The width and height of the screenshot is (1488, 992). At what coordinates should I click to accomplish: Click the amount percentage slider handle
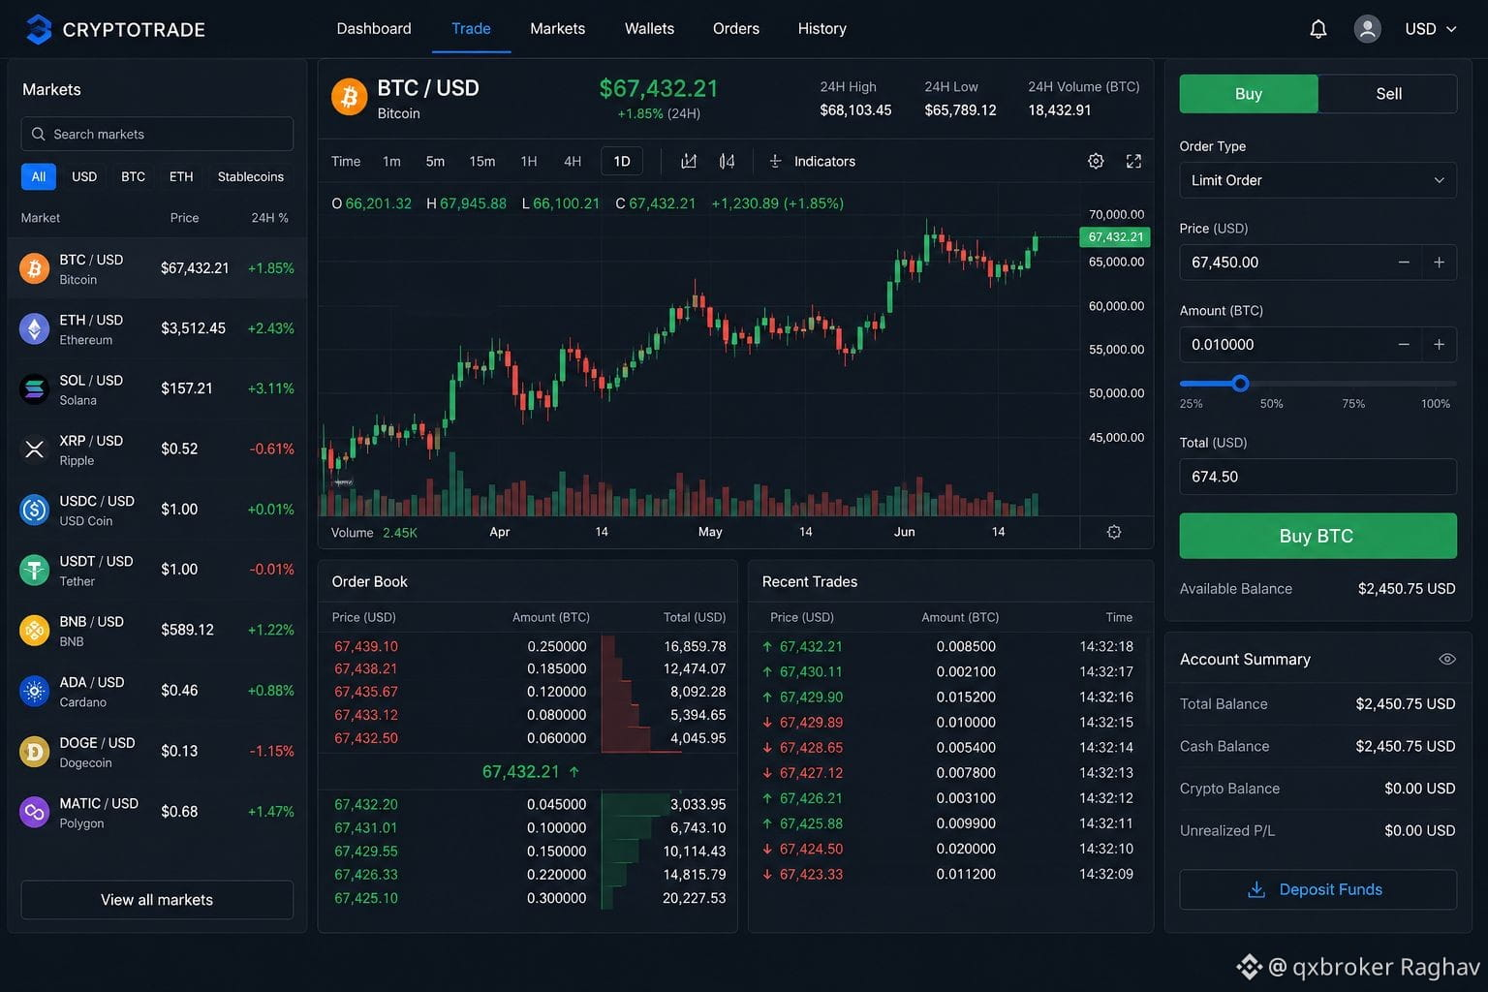tap(1240, 384)
